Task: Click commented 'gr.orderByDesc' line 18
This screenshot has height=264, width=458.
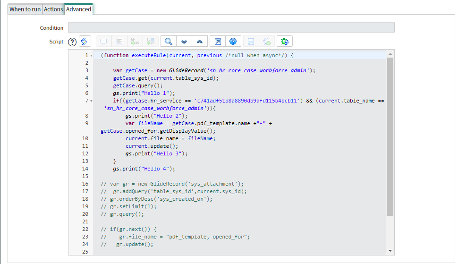Action: (x=157, y=199)
